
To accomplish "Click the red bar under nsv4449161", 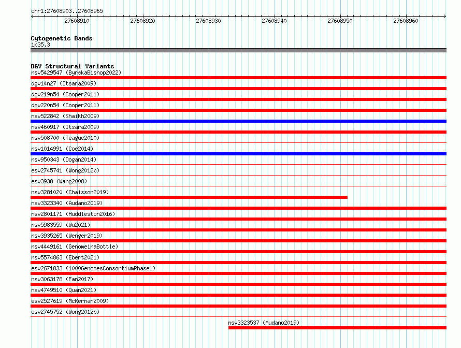I will coord(238,252).
